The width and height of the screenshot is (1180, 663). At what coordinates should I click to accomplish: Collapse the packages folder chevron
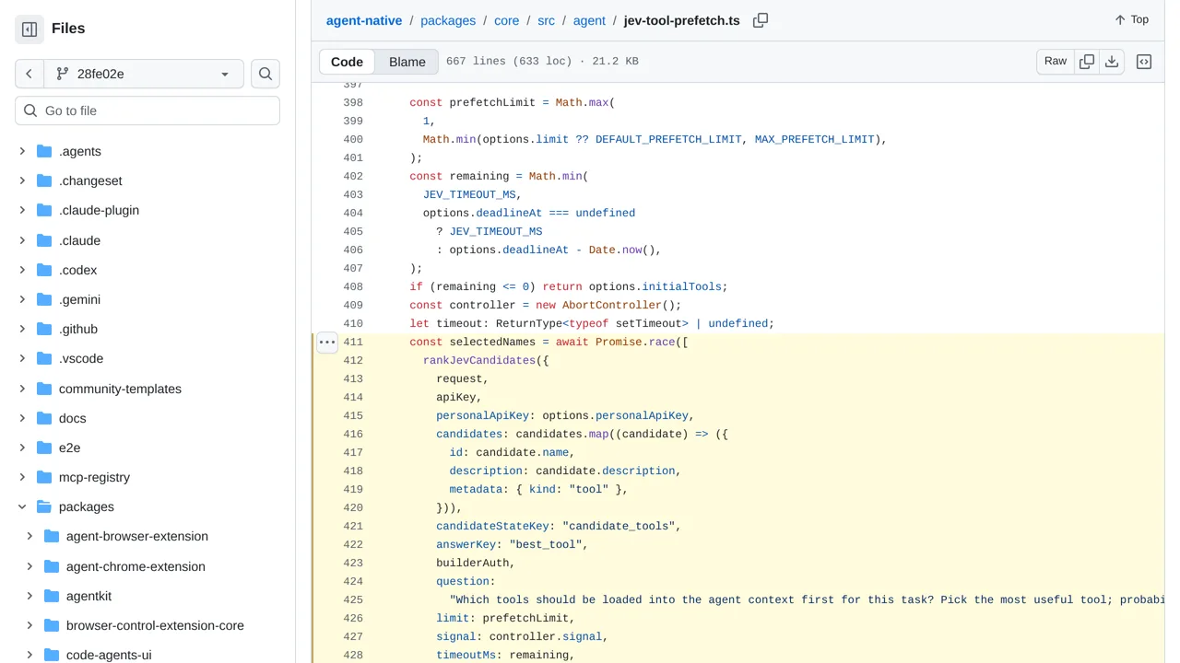(22, 506)
